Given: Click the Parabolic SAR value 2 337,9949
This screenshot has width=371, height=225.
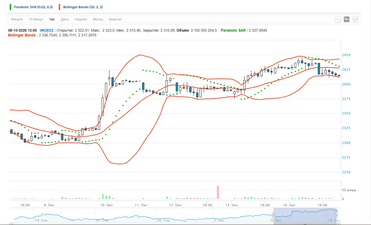Looking at the screenshot, I should (258, 30).
